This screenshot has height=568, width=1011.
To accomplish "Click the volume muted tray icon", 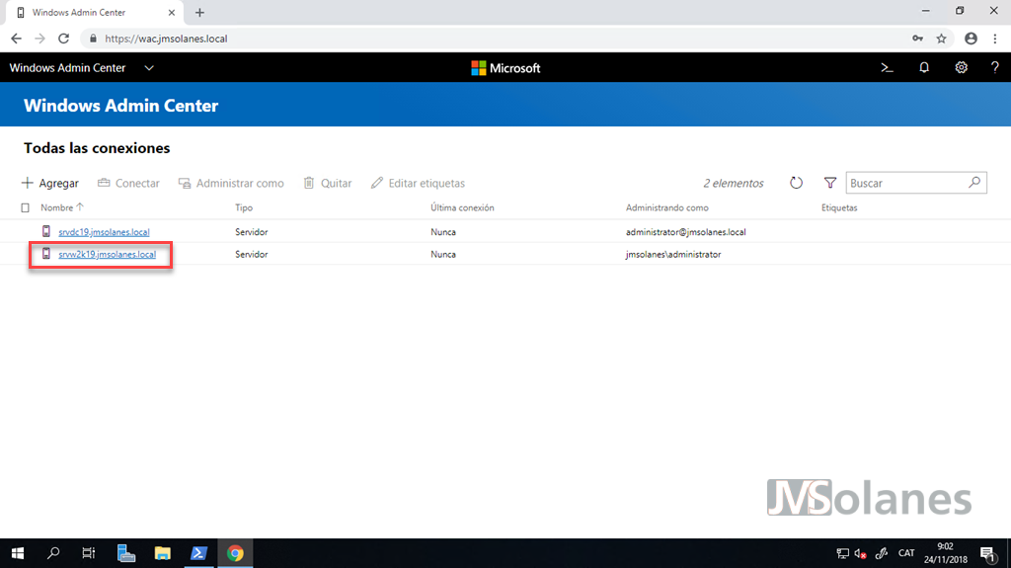I will 860,554.
